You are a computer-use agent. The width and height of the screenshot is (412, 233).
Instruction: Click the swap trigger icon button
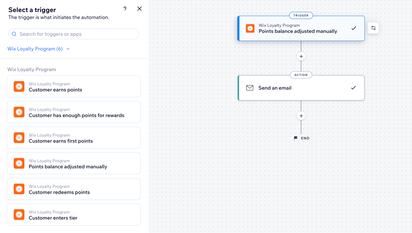373,28
